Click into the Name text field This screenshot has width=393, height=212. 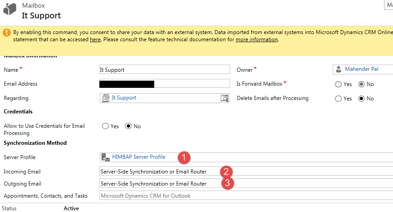[x=164, y=70]
